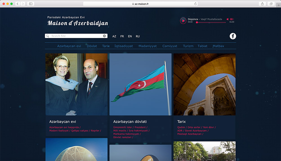Open the Tarix card title

(181, 122)
